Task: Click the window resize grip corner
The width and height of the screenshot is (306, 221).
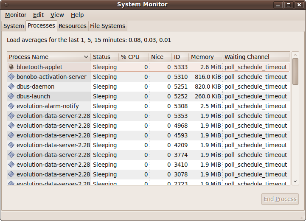Action: click(302, 218)
